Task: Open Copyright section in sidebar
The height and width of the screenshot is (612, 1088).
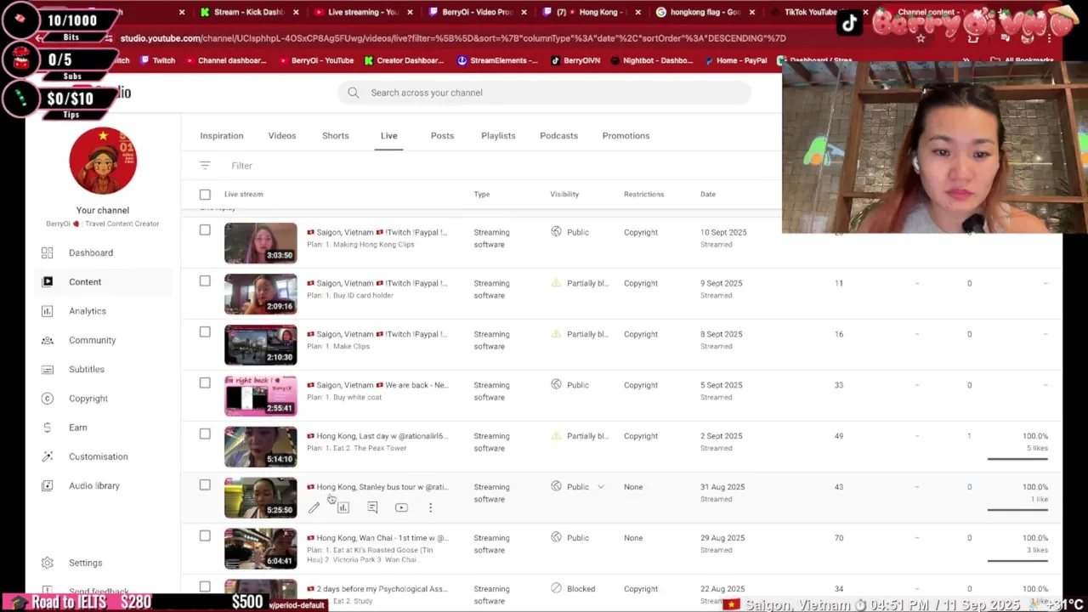Action: 88,398
